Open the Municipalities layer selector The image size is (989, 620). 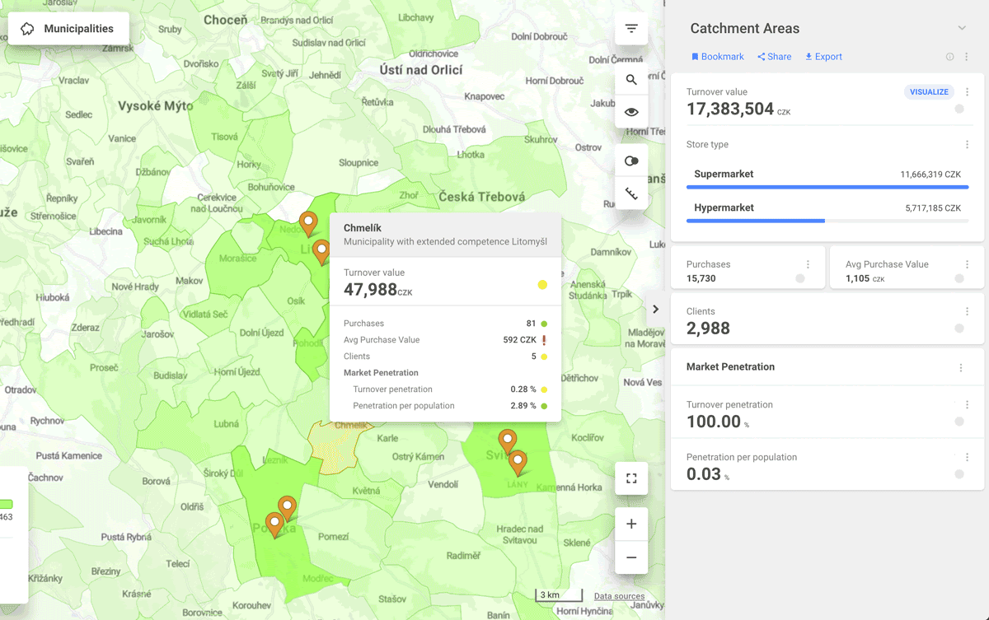68,29
